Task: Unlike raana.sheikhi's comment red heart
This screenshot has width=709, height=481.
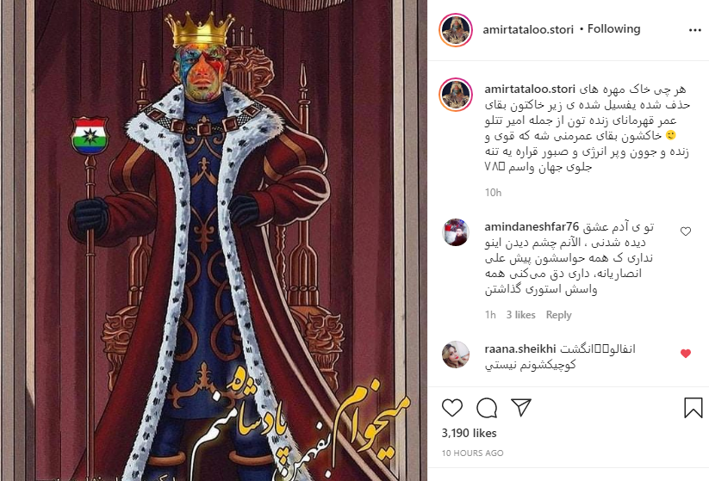Action: point(686,353)
